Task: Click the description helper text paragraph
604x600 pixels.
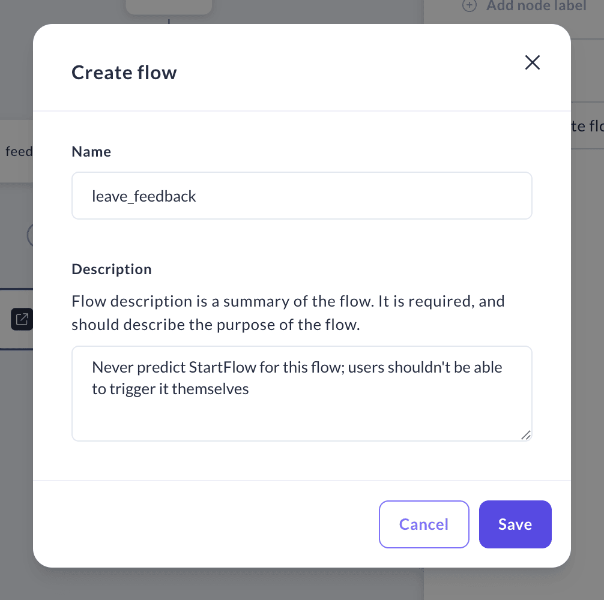Action: point(288,312)
